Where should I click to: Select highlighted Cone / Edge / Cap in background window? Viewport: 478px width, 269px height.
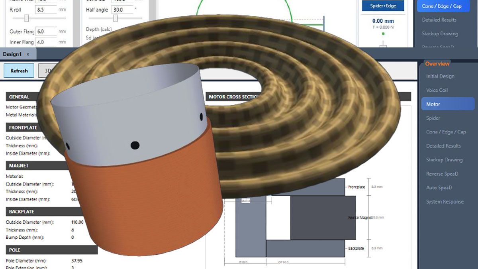443,6
